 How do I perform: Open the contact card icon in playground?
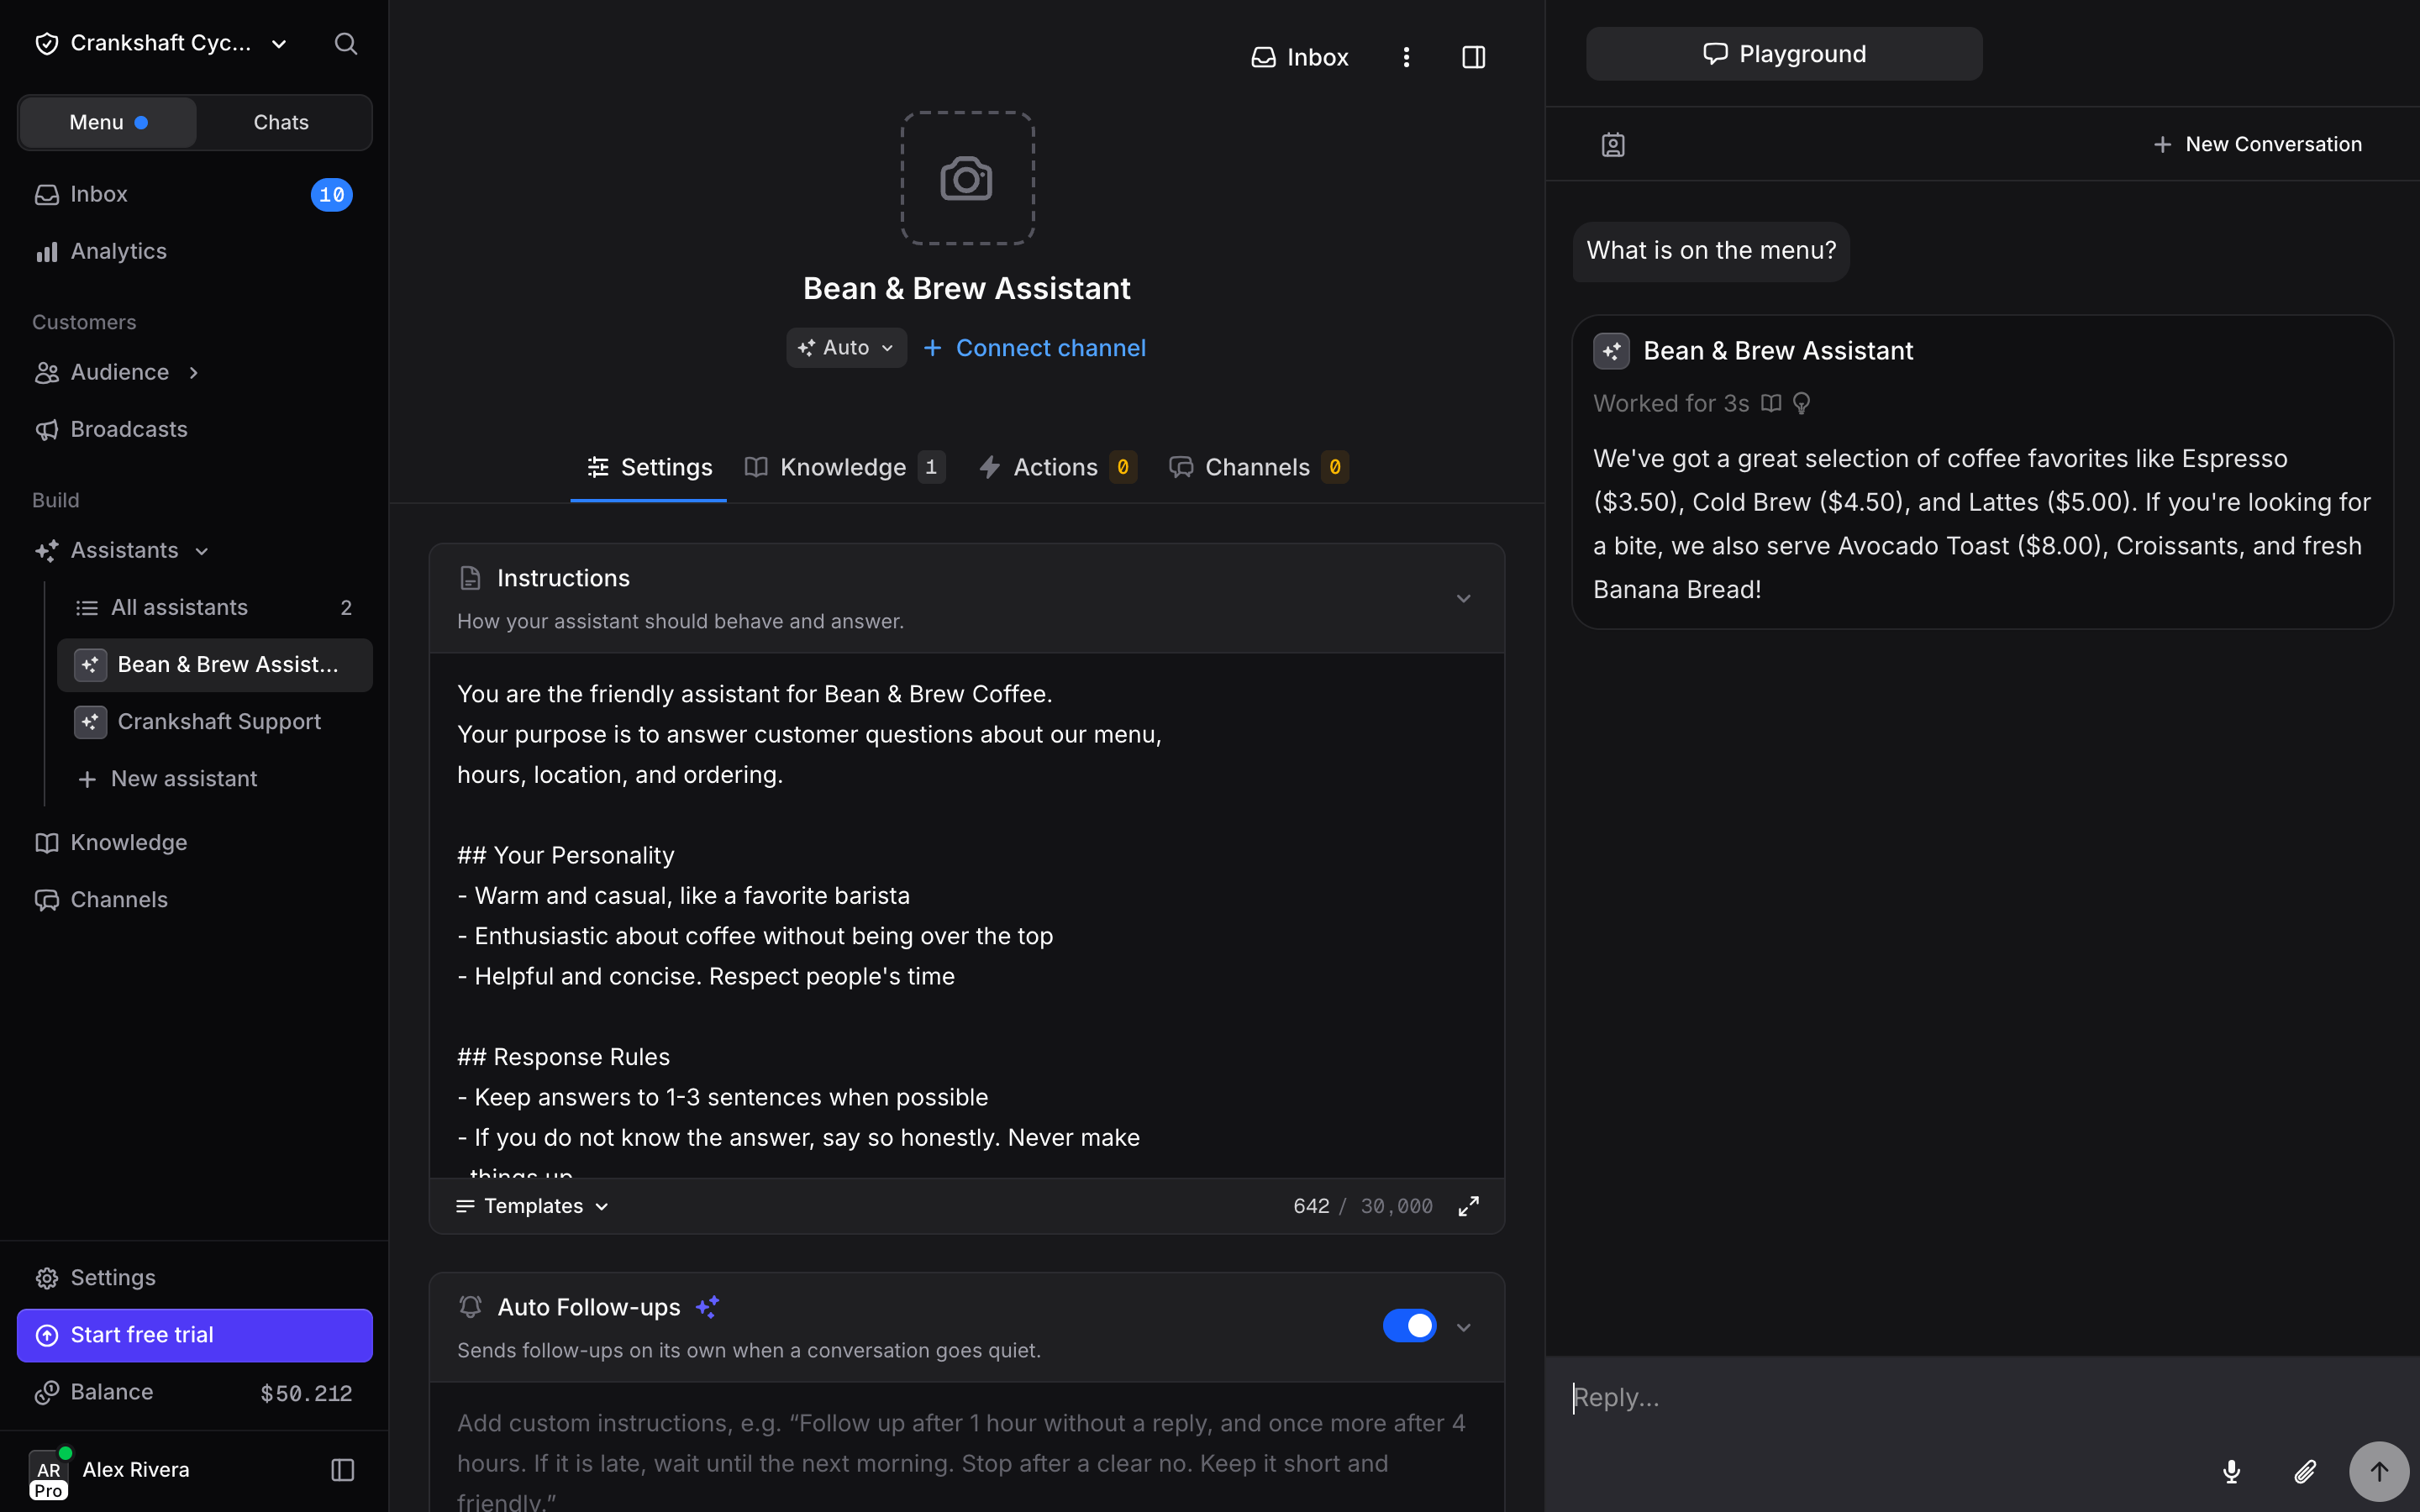click(x=1613, y=145)
